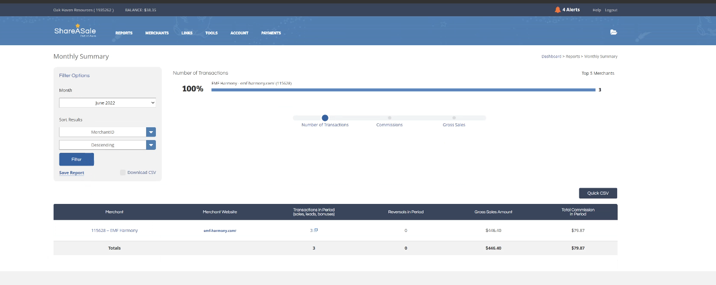Image resolution: width=716 pixels, height=285 pixels.
Task: Click the Dashboard breadcrumb link
Action: pyautogui.click(x=551, y=57)
